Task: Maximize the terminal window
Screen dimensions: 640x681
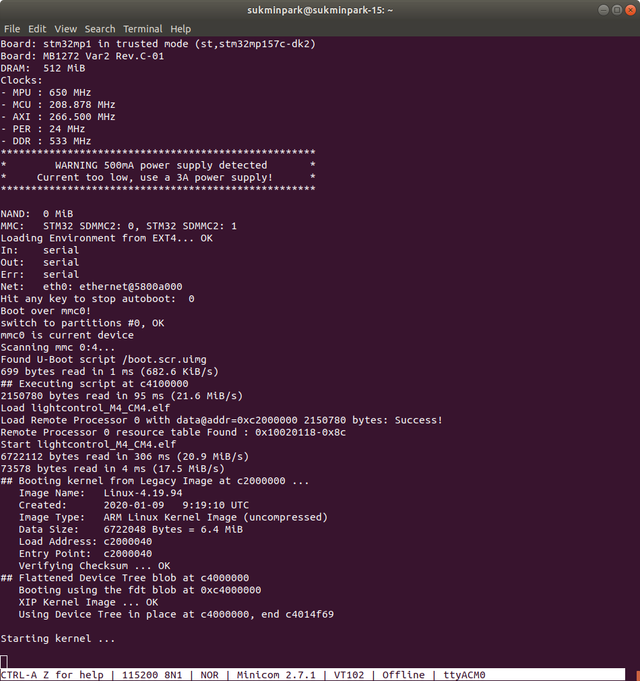Action: (616, 10)
